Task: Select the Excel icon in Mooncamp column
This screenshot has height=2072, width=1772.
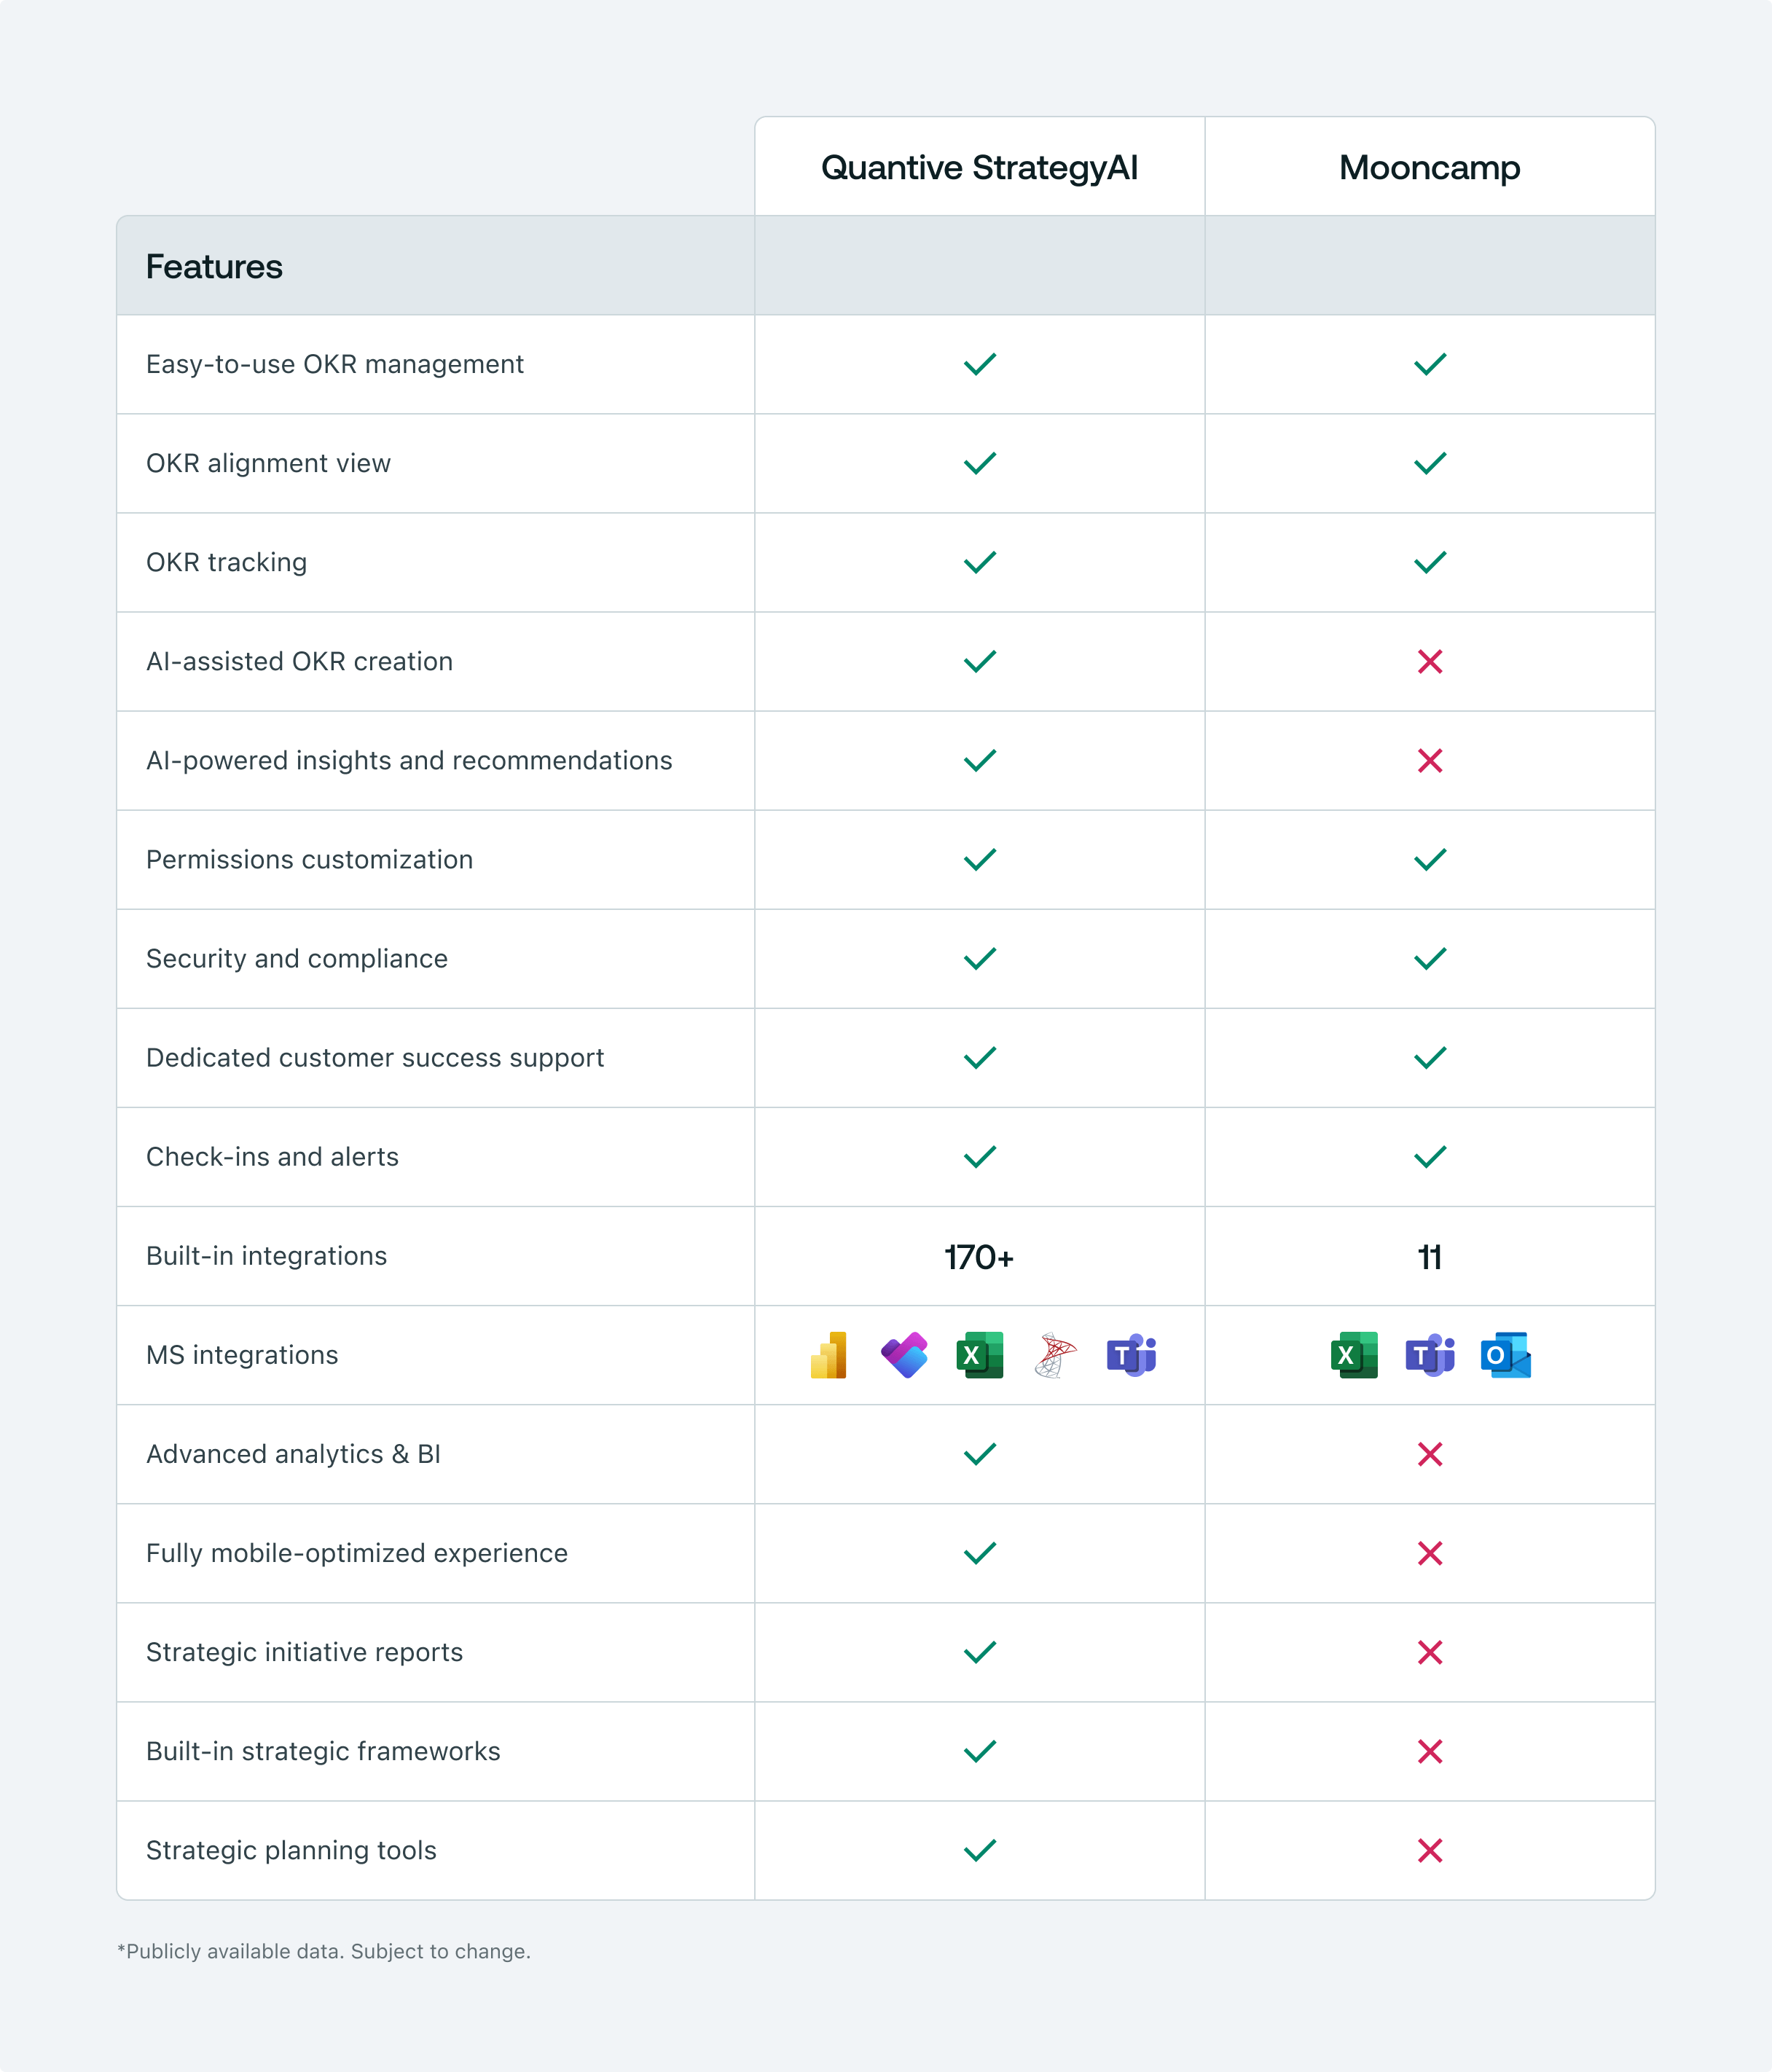Action: coord(1354,1355)
